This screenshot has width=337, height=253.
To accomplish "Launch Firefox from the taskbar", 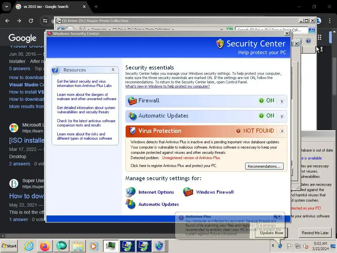I will [x=45, y=246].
